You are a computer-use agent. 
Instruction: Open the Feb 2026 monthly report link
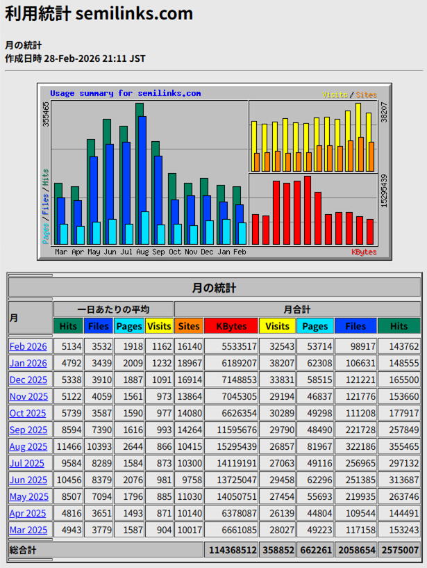pos(28,346)
